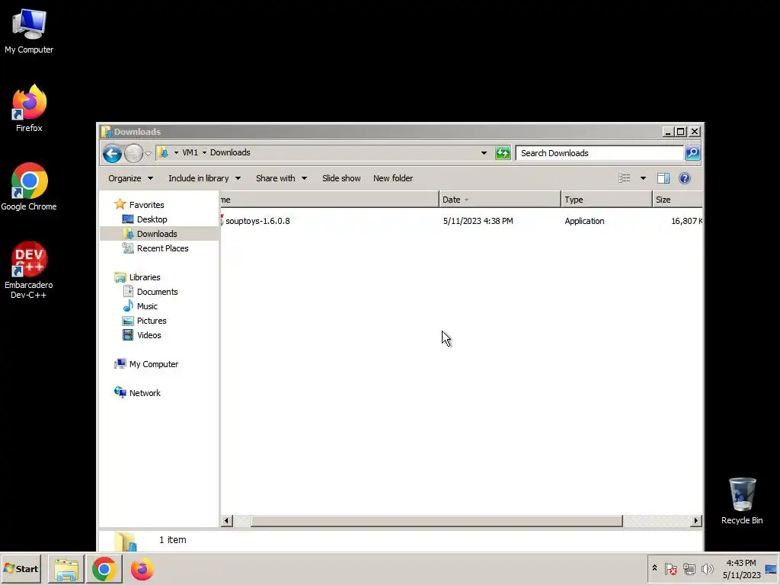Viewport: 780px width, 585px height.
Task: Minimize the Downloads window
Action: coord(668,131)
